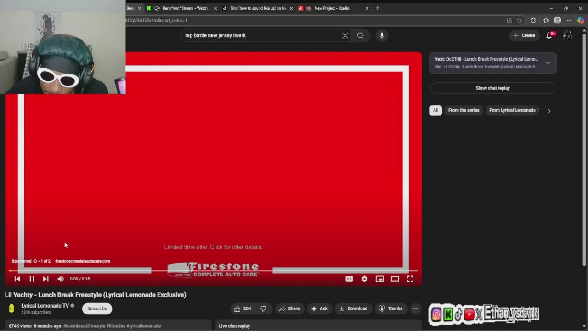
Task: Select the All filter chip
Action: (435, 110)
